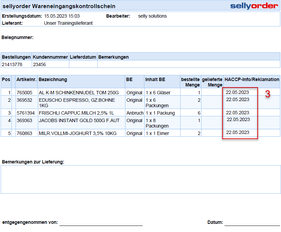Click the empty Lieferdatum cell
This screenshot has height=232, width=281.
[x=83, y=64]
